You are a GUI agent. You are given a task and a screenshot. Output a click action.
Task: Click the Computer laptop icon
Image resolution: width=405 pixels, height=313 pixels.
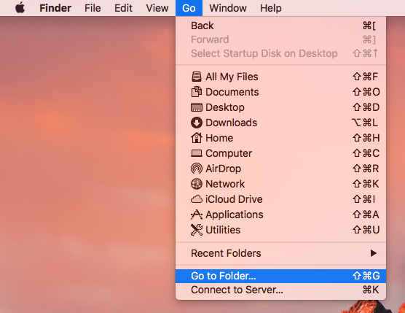pyautogui.click(x=196, y=153)
